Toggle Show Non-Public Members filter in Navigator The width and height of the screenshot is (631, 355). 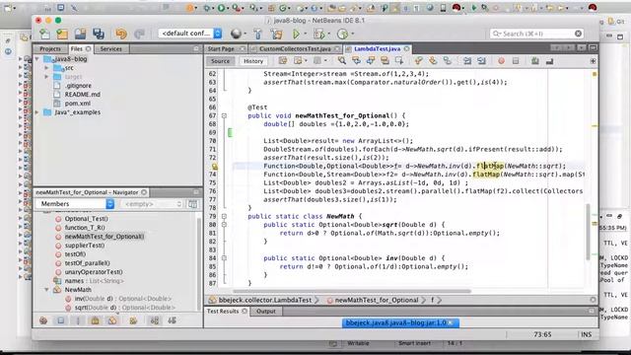[x=95, y=320]
